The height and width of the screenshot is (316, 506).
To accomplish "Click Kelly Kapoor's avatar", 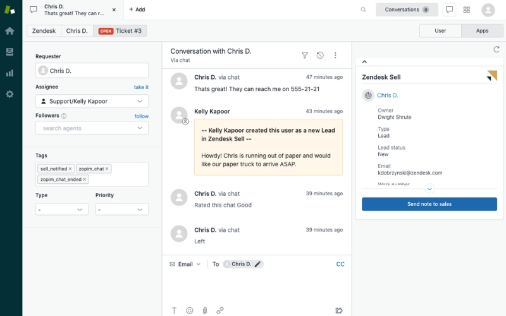I will (179, 115).
